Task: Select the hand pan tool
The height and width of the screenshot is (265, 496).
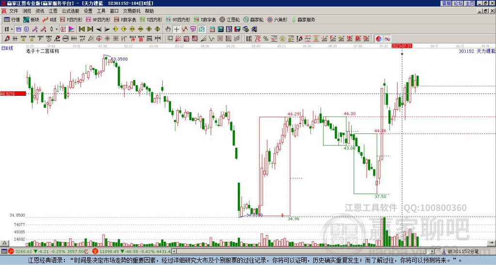Action: (x=168, y=29)
